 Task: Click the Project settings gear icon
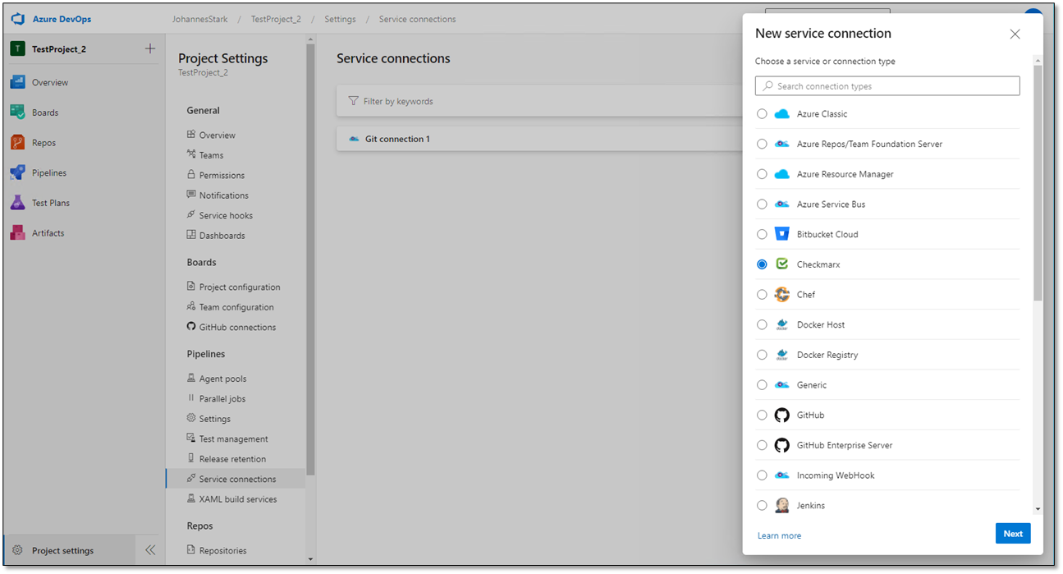[x=17, y=550]
